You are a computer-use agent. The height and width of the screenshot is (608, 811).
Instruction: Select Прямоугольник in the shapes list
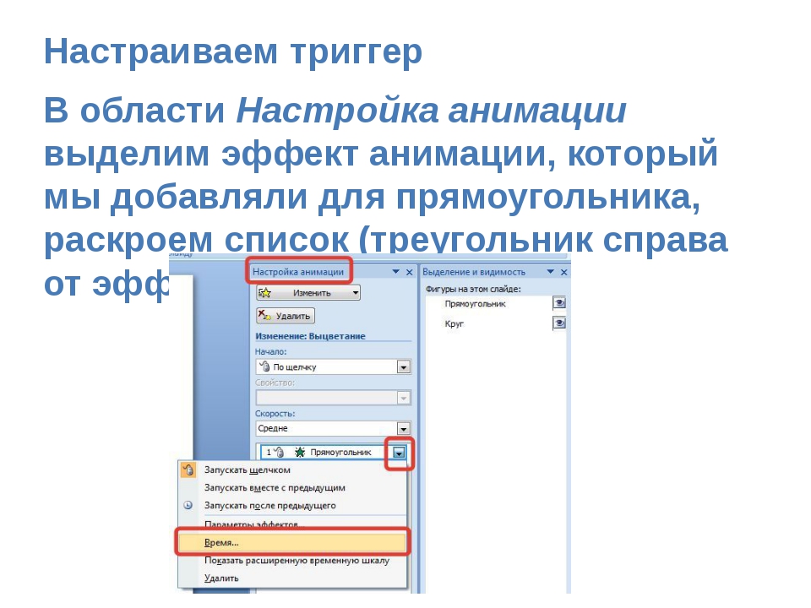[475, 304]
